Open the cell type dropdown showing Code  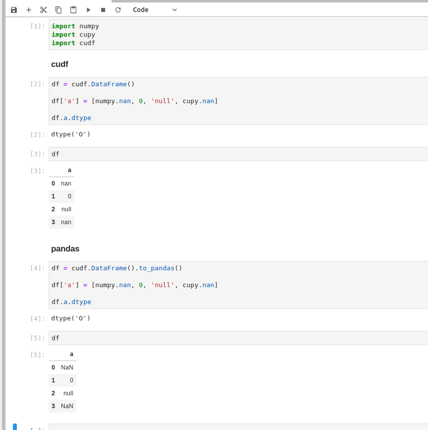pos(154,10)
